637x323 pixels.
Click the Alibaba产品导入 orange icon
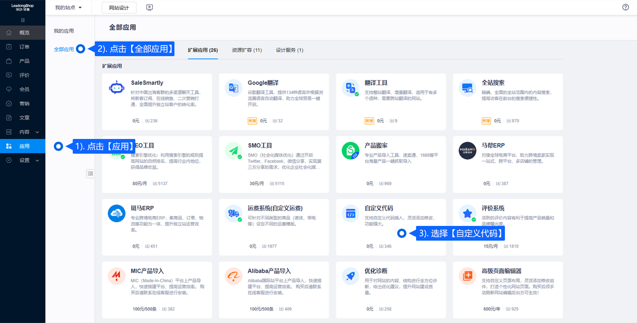coord(234,276)
